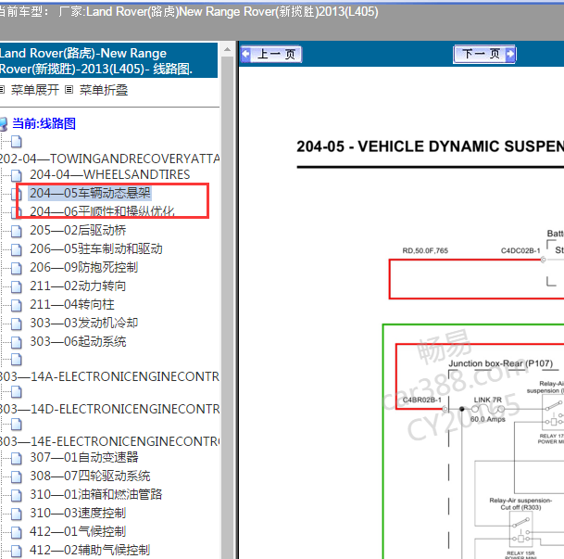Click page icon next to 310—01油箱和燃油管路
564x559 pixels.
coord(16,495)
